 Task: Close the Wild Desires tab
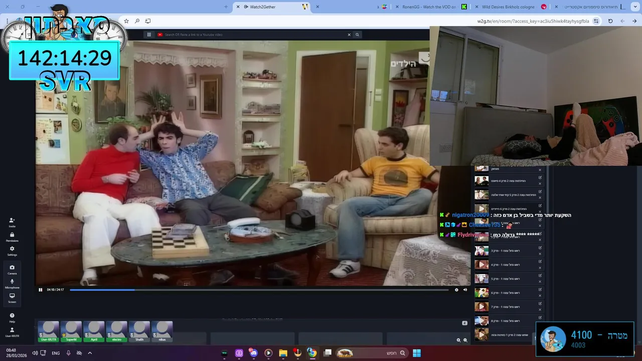tap(476, 7)
